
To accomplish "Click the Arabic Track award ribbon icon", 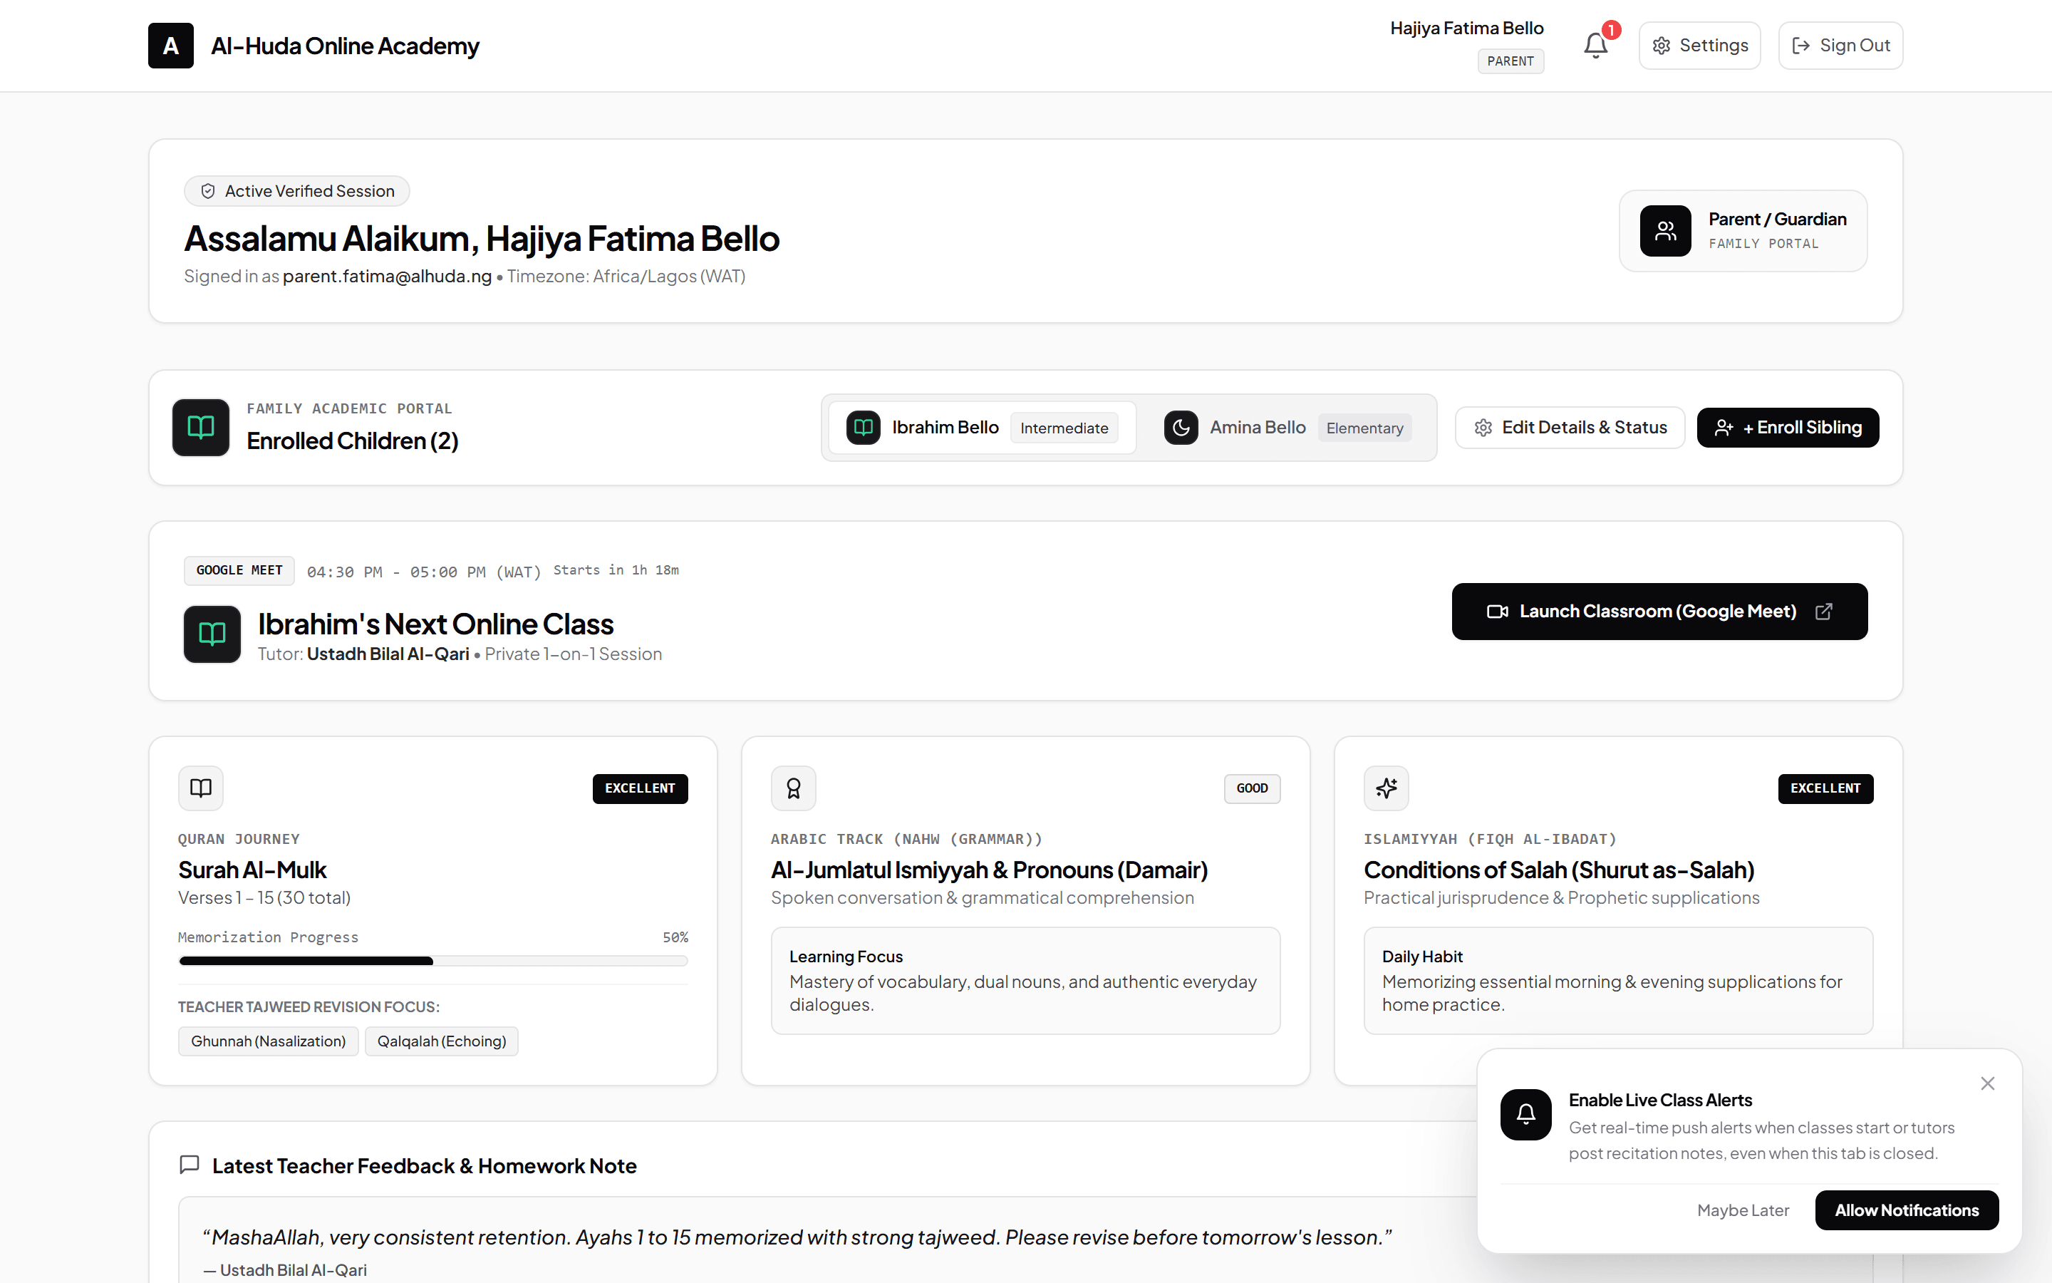I will point(794,788).
